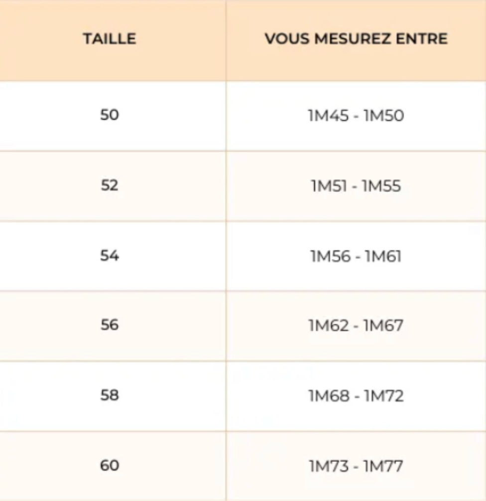
Task: Click the 1M61 value in size 54 row
Action: click(383, 256)
